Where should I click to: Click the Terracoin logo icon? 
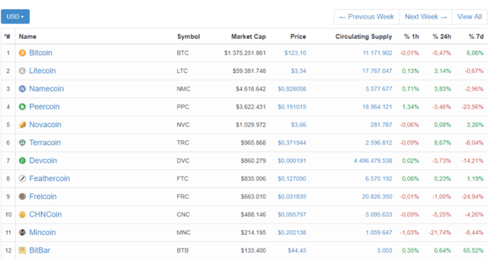[22, 143]
